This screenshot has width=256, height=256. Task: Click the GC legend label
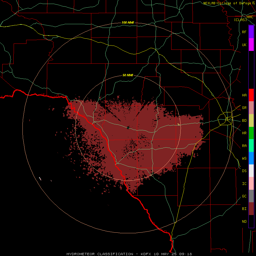click(x=244, y=196)
